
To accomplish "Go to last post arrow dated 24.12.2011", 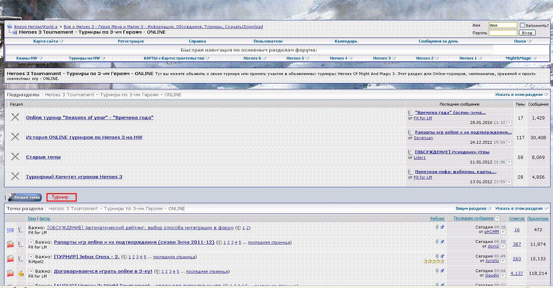I will pyautogui.click(x=509, y=142).
